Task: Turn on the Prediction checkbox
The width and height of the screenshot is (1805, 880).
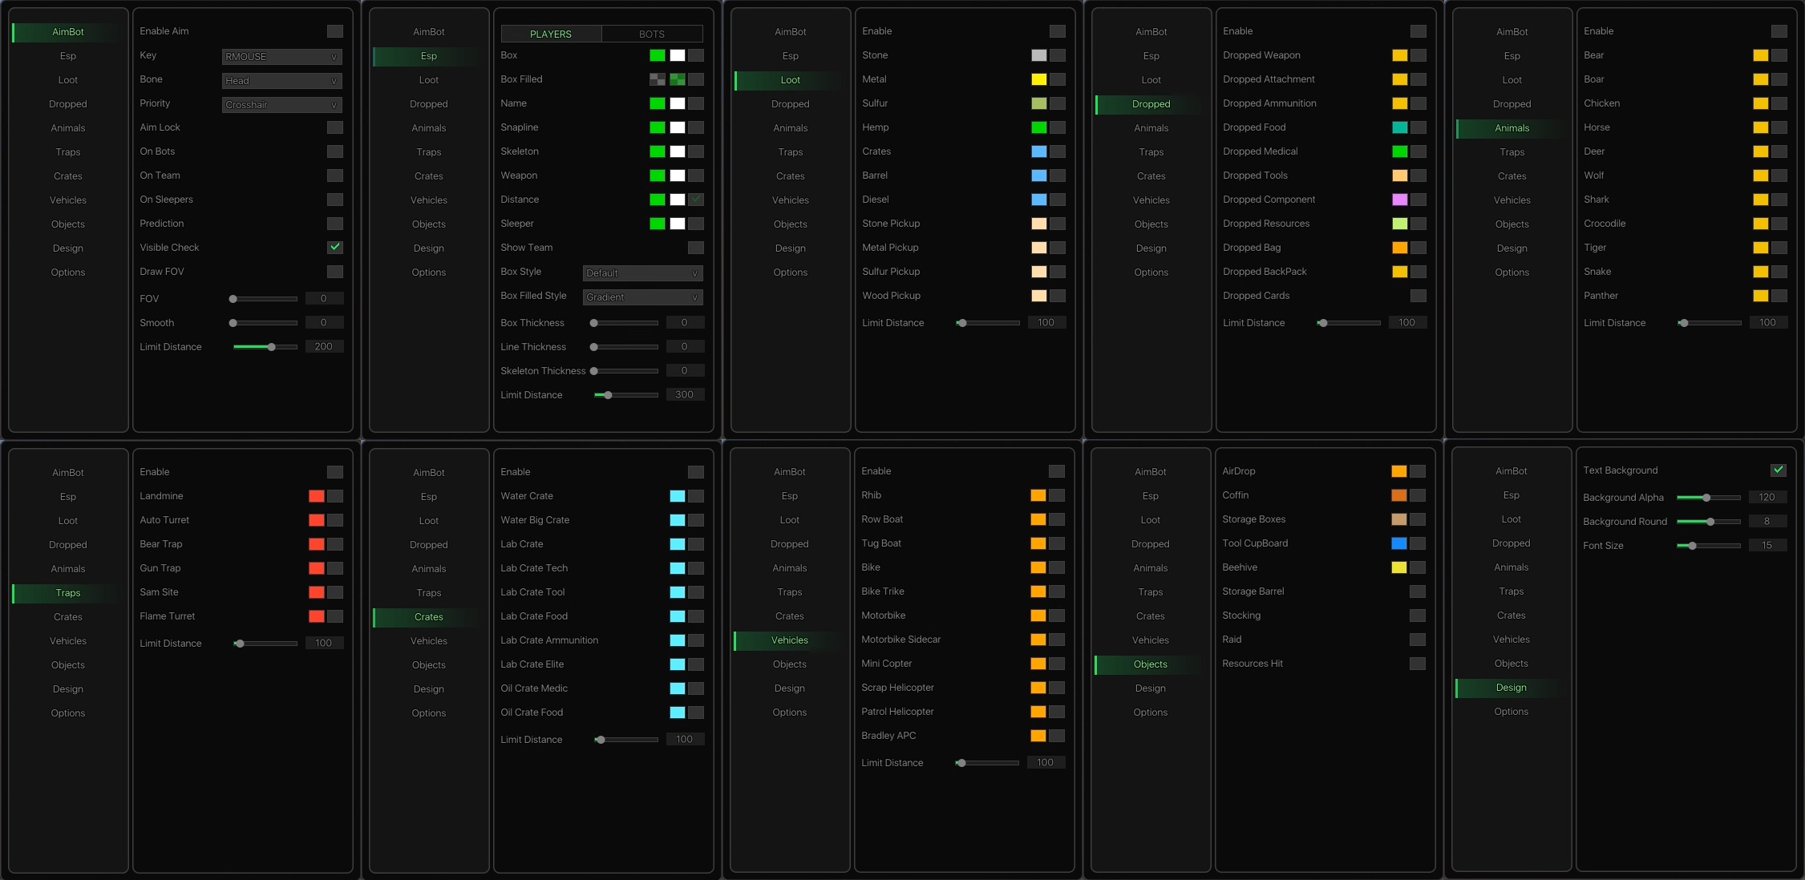Action: (335, 224)
